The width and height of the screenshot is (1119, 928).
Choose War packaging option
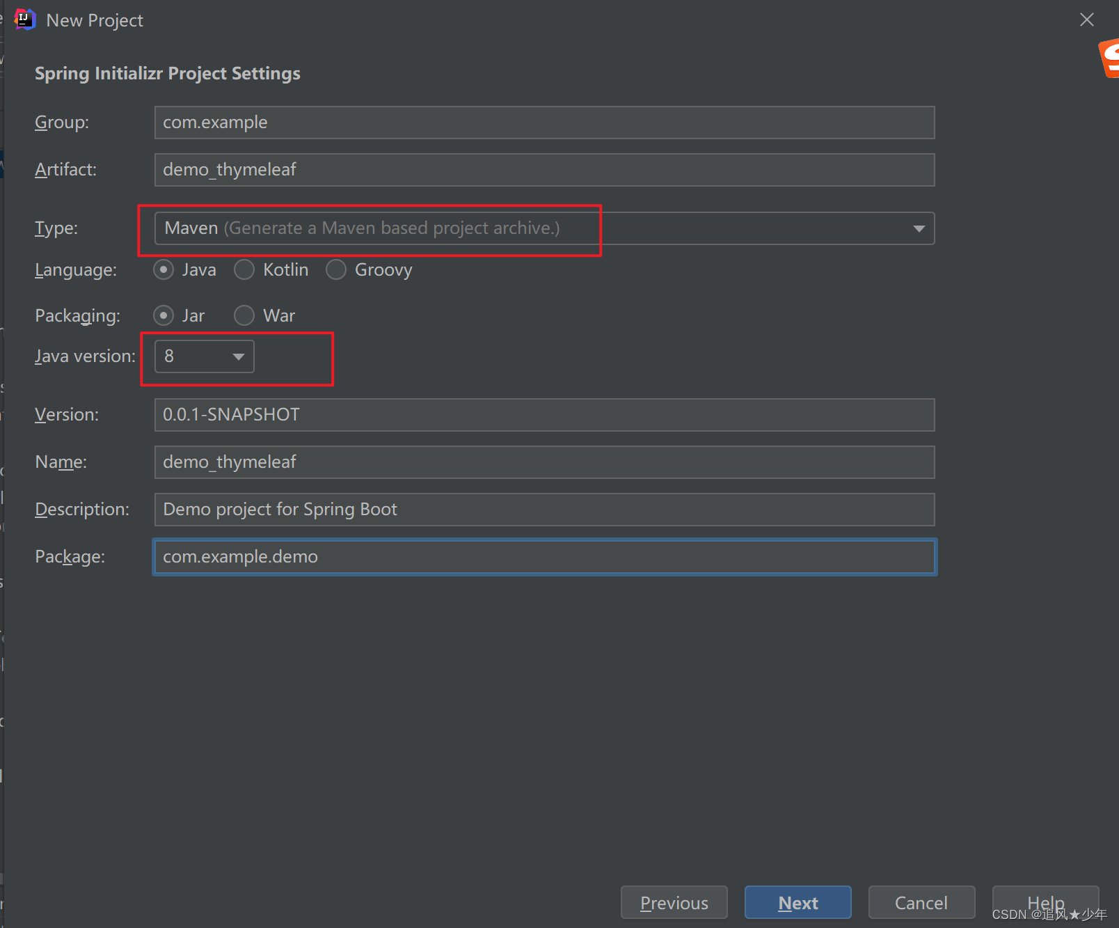coord(244,315)
